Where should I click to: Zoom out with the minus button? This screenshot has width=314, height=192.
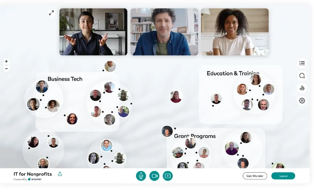pos(6,69)
